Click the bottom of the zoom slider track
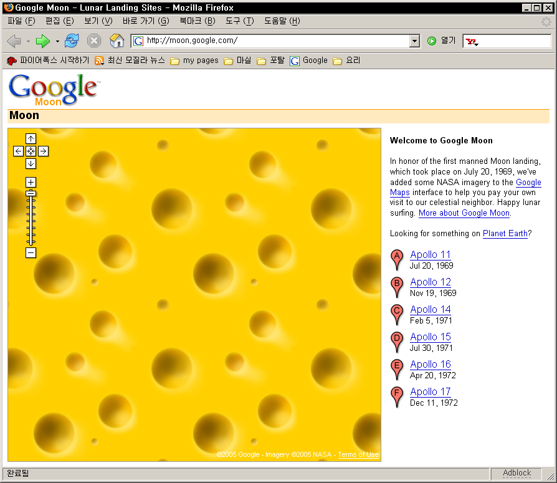 point(31,242)
